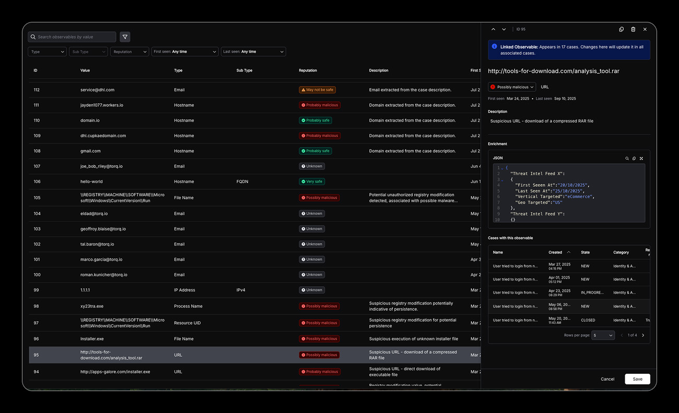
Task: Click the duplicate observable copy icon
Action: pyautogui.click(x=621, y=30)
